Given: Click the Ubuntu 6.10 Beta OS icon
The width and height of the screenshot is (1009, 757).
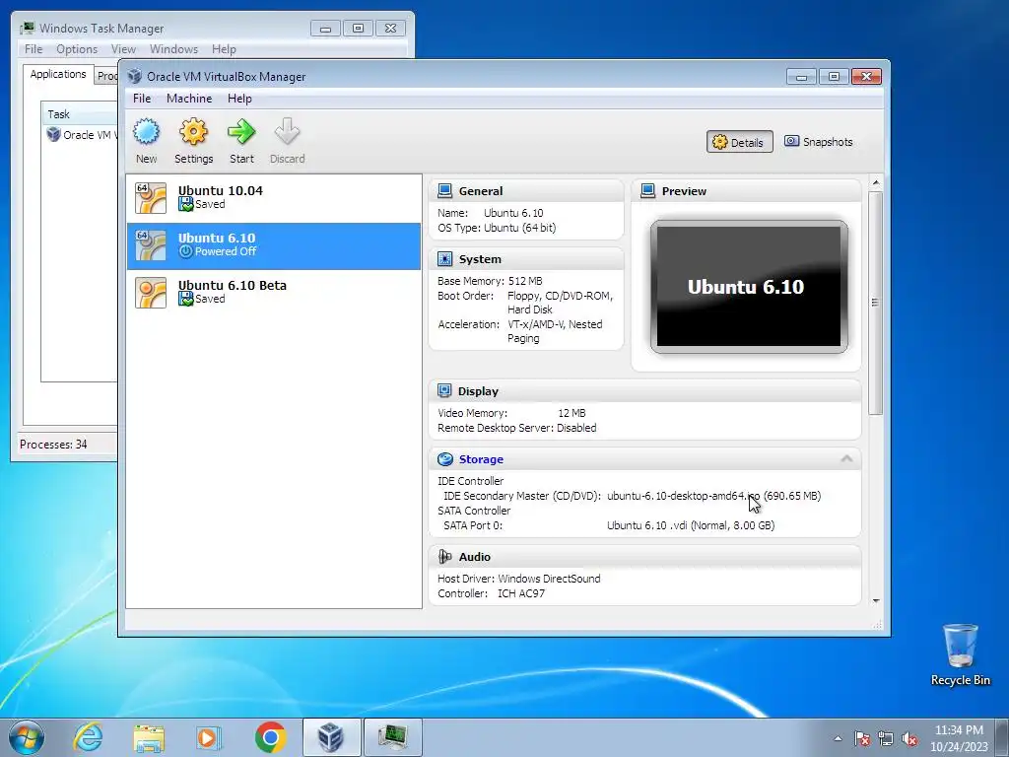Looking at the screenshot, I should (x=151, y=293).
